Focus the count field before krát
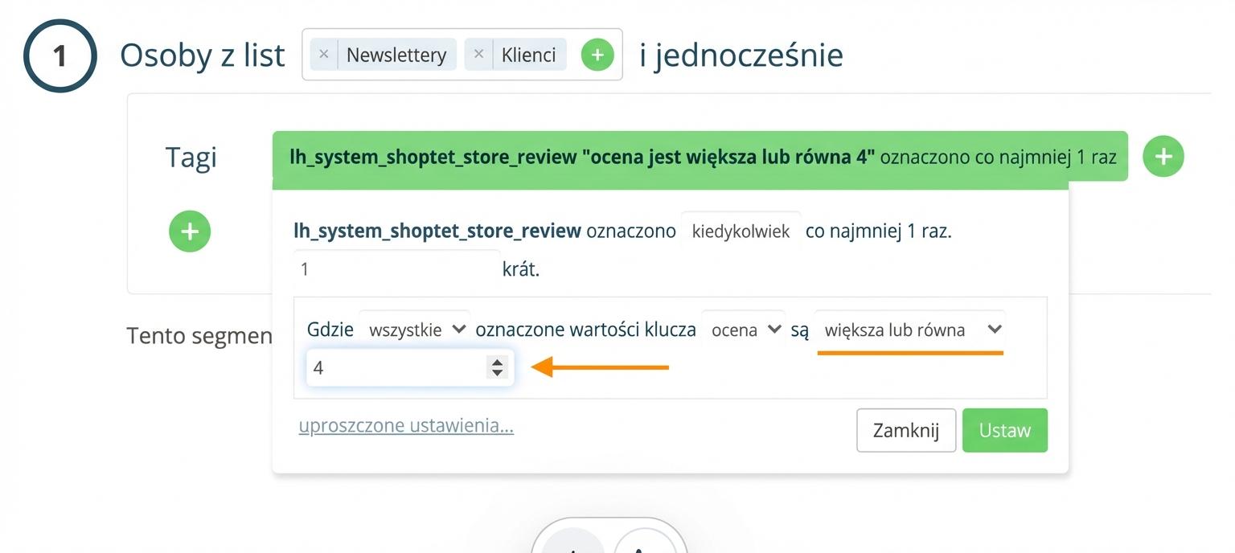 pos(397,269)
